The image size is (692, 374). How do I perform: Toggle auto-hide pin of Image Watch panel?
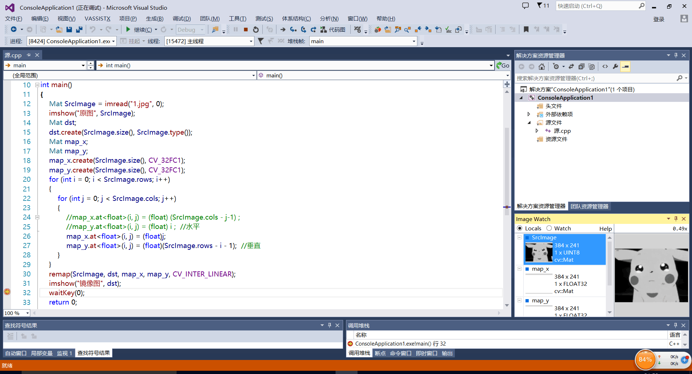(x=676, y=218)
